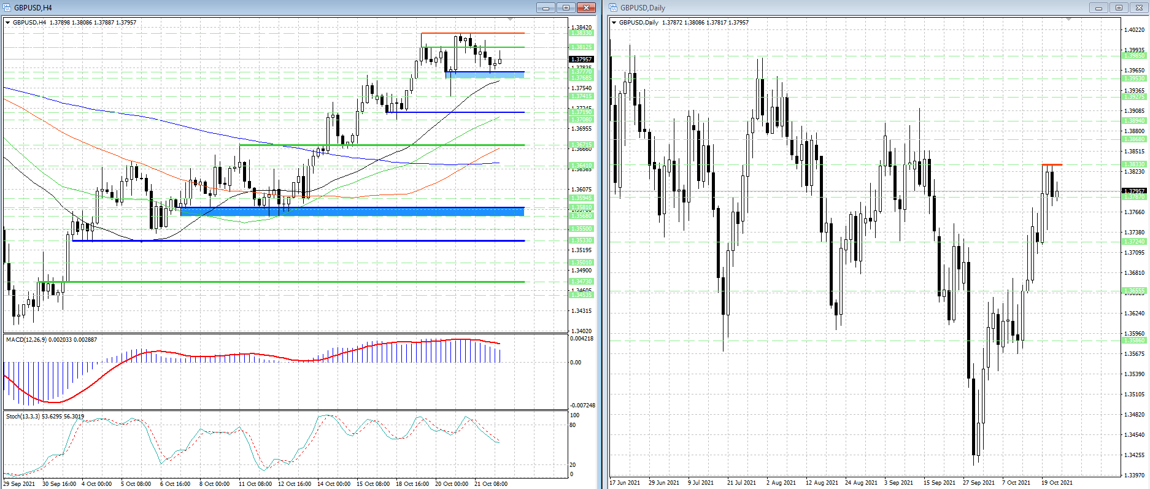Close the GBPUSD,Daily chart window
The image size is (1150, 489).
coord(1139,7)
